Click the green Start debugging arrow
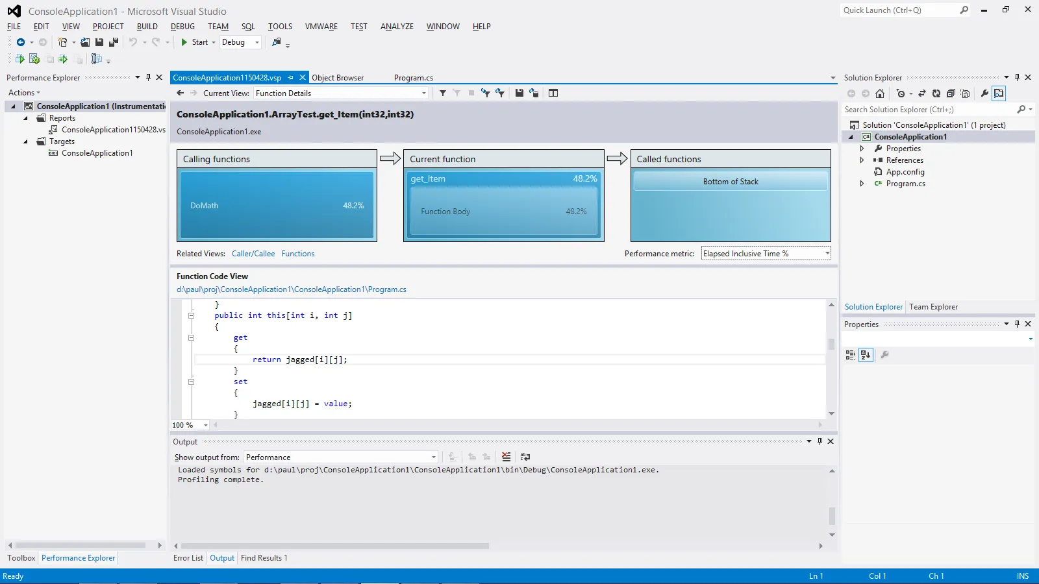1039x584 pixels. [184, 42]
